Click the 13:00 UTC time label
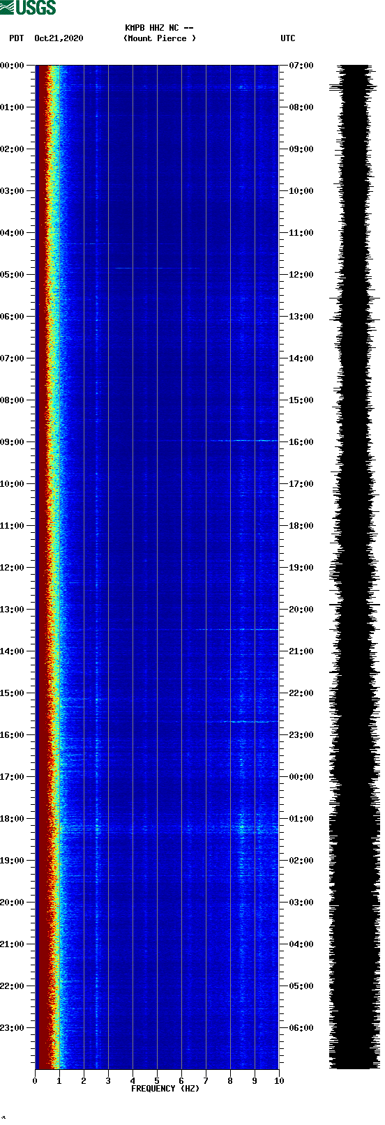Screen dimensions: 385x1125 click(x=301, y=317)
